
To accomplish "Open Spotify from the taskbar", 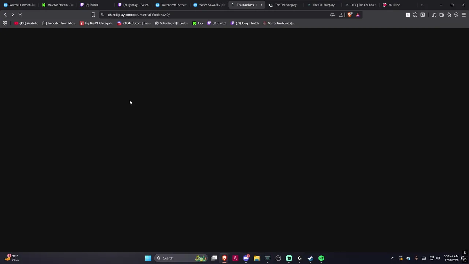I will coord(321,258).
